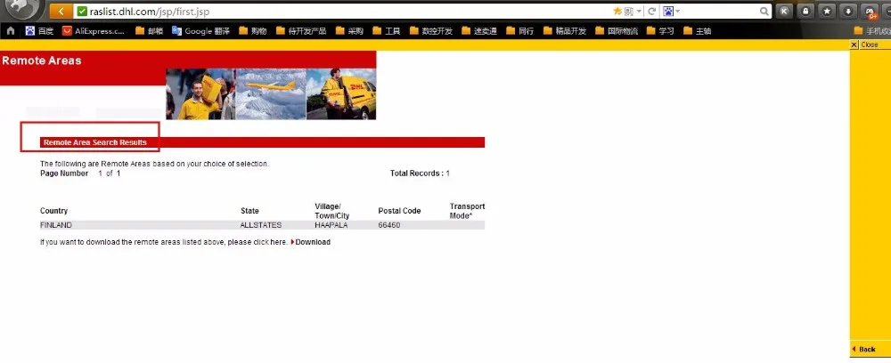Click the Download link
Viewport: 891px width, 363px height.
(313, 242)
